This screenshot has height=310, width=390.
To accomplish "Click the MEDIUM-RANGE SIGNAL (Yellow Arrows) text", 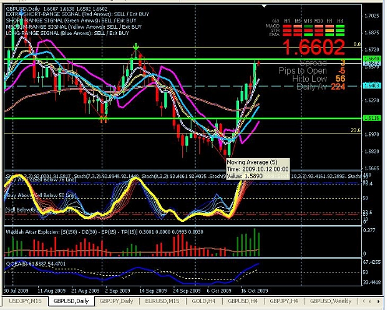I will click(x=74, y=27).
